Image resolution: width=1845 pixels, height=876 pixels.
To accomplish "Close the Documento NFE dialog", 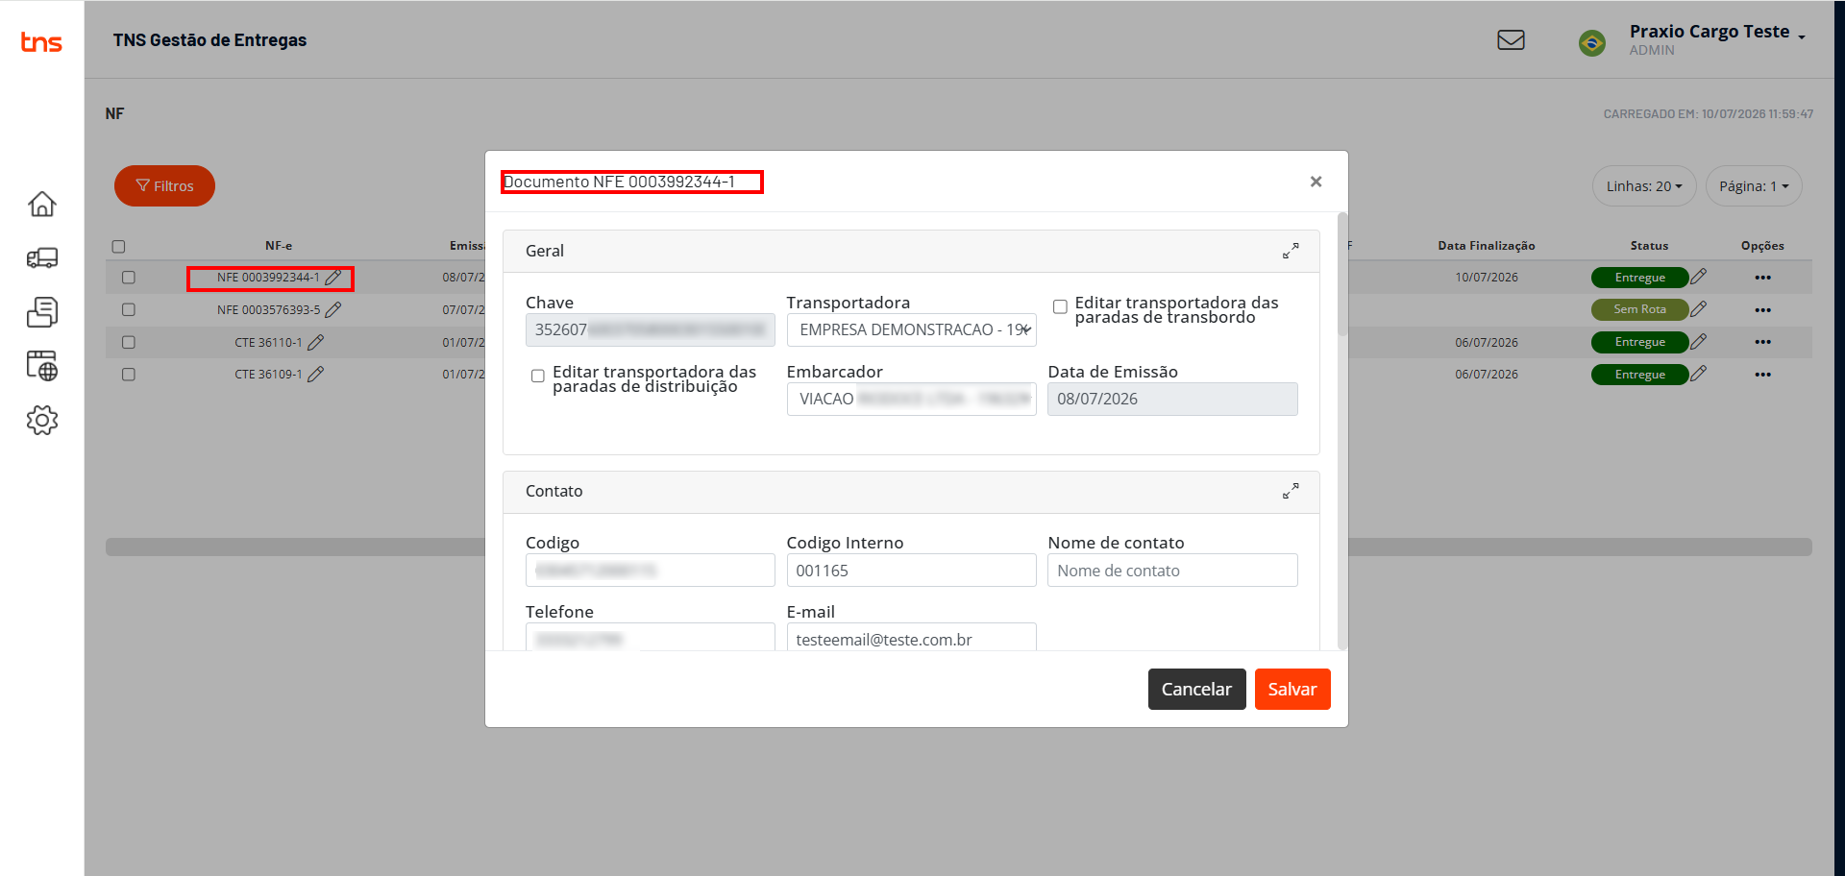I will [x=1316, y=182].
